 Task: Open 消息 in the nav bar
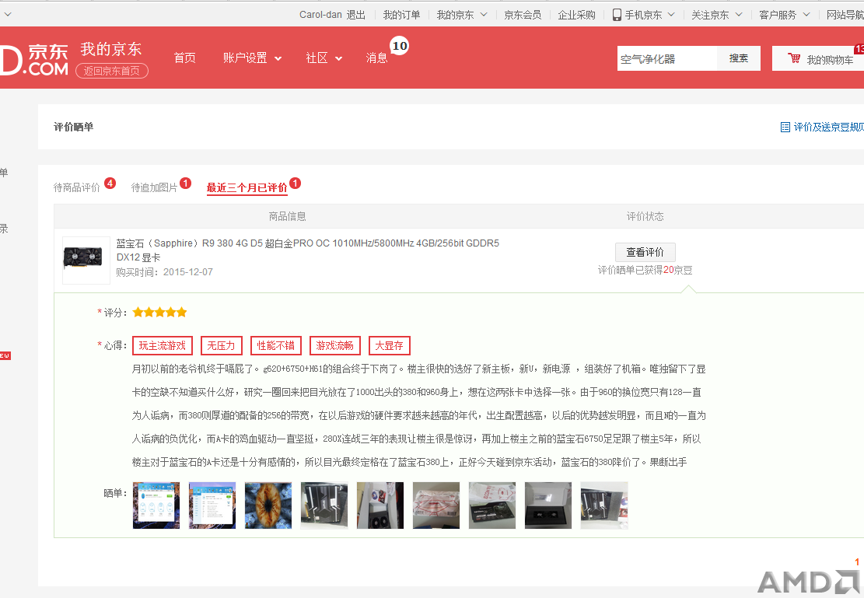click(x=377, y=58)
